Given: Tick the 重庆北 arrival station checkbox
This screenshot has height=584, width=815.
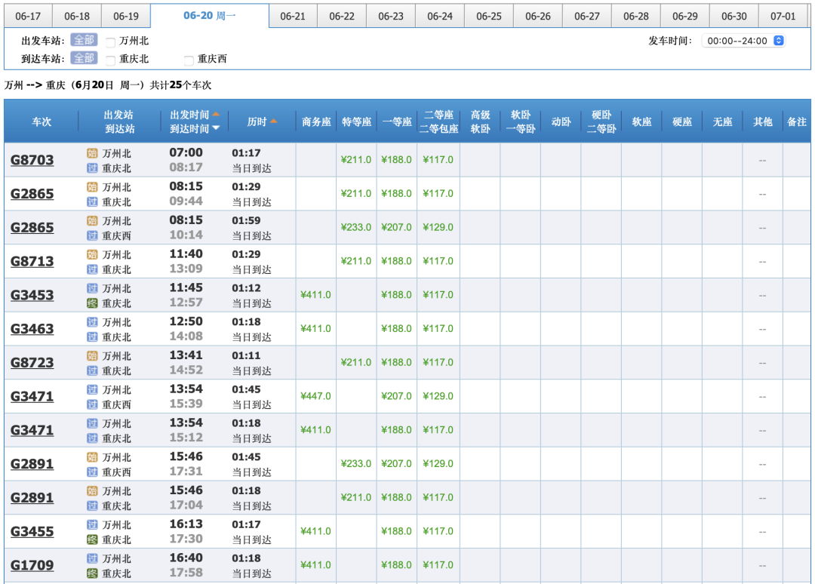Looking at the screenshot, I should [111, 60].
